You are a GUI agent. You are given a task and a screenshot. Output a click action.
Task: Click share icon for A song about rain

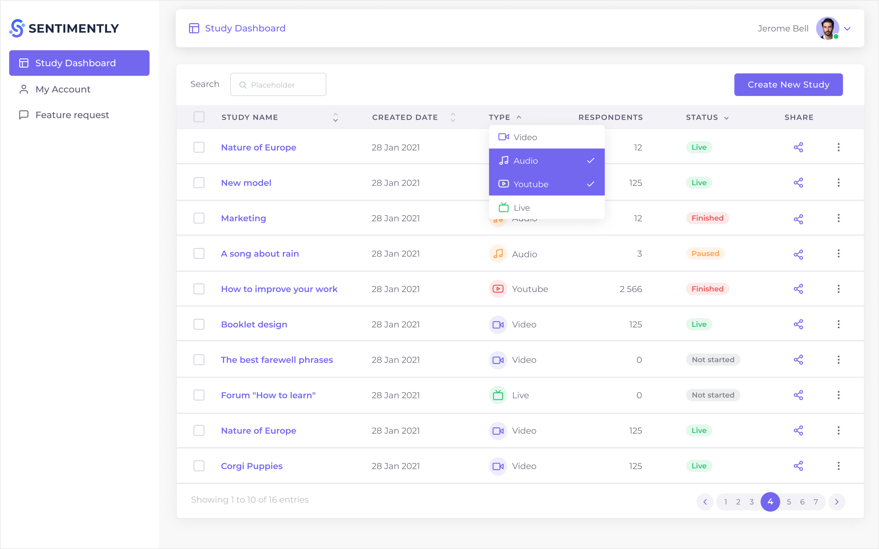(x=798, y=254)
